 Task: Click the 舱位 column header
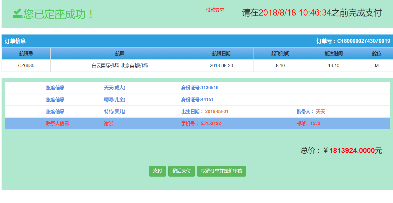[x=377, y=54]
